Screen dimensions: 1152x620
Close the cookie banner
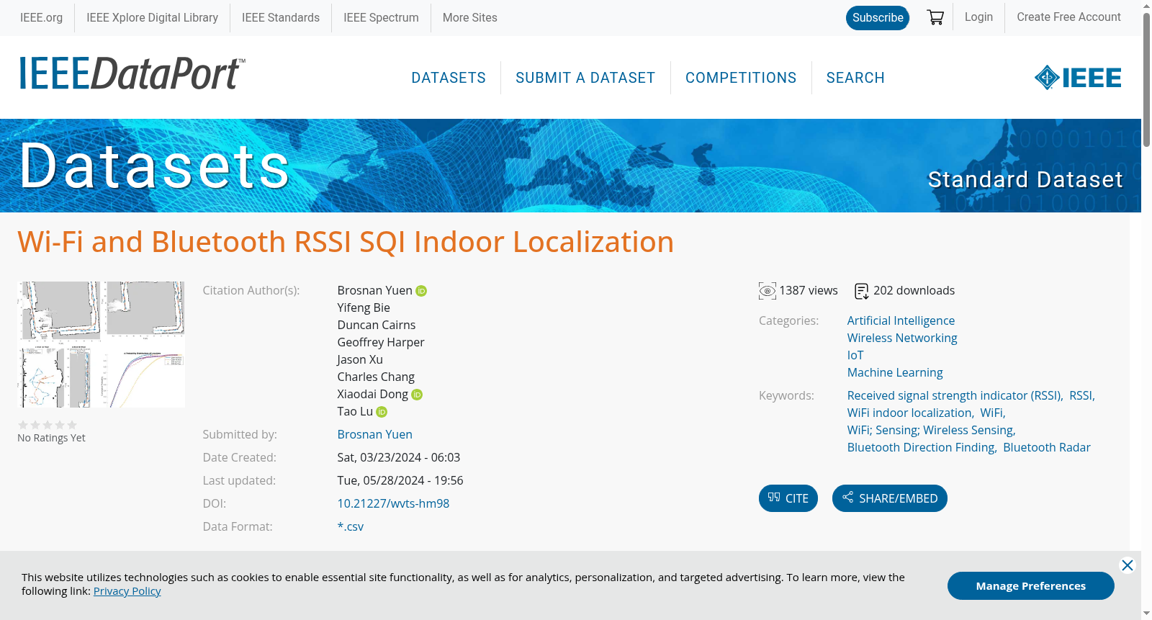(x=1128, y=565)
